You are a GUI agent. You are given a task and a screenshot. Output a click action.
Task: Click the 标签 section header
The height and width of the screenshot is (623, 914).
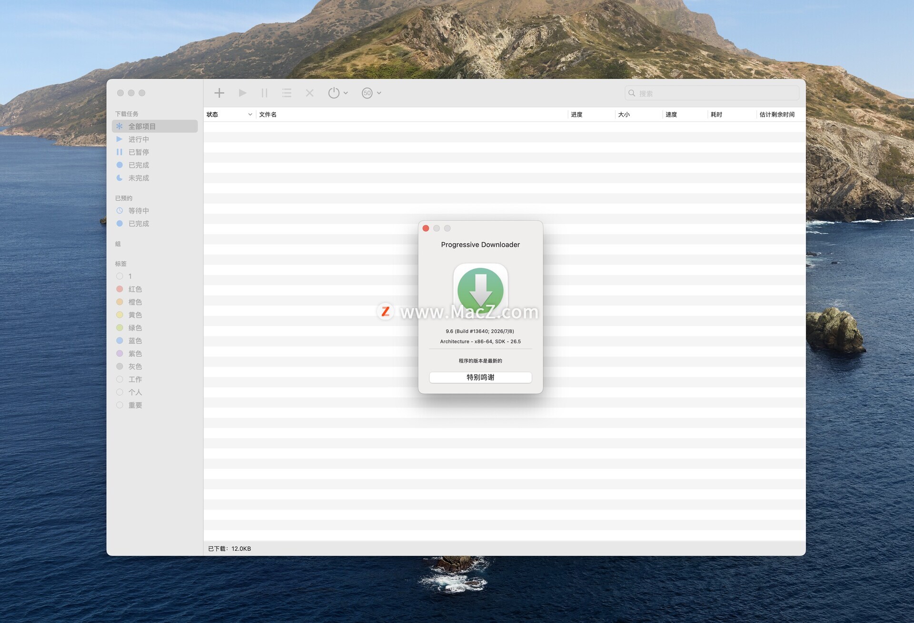point(121,263)
